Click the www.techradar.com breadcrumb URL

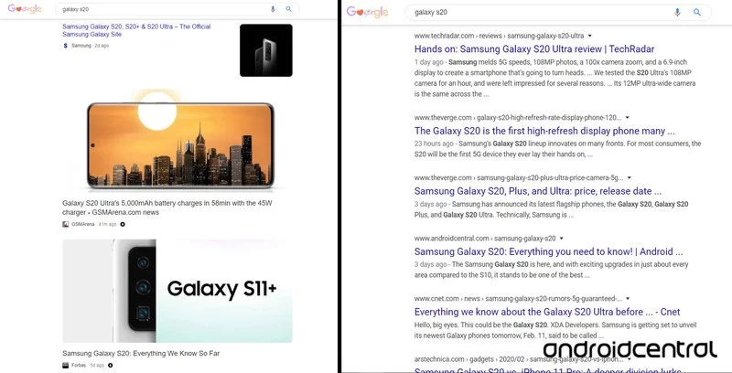499,36
